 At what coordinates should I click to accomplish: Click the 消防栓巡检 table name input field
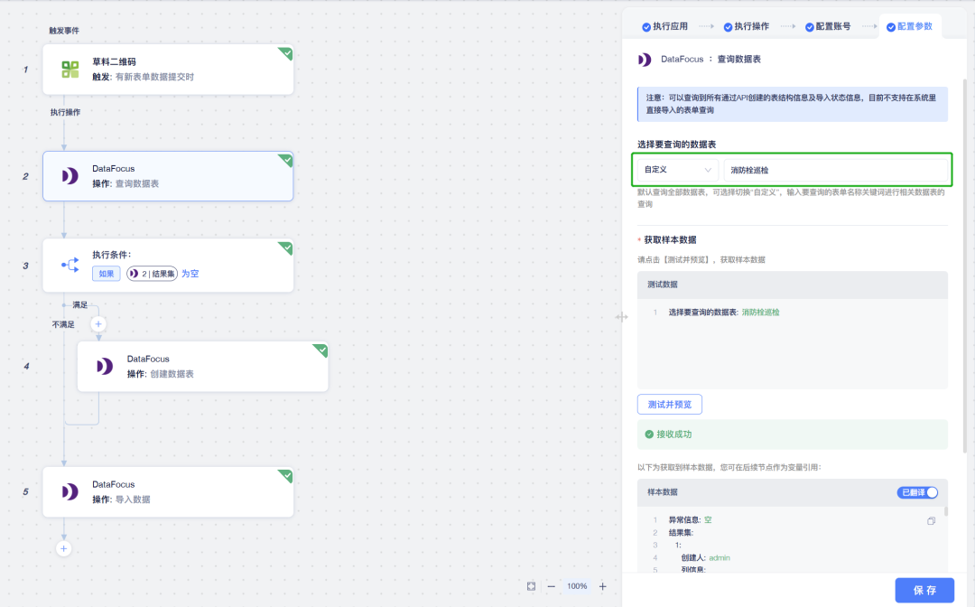click(x=836, y=170)
